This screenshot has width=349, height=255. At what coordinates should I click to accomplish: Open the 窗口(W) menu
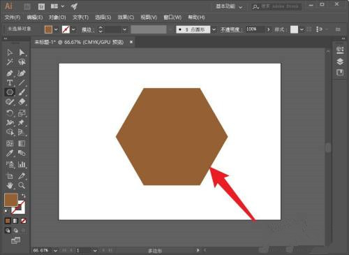[x=172, y=17]
